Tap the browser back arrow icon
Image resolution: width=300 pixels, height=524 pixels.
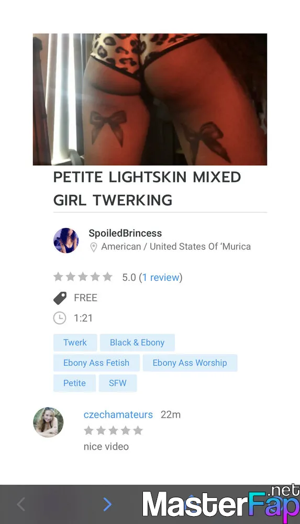coord(21,504)
